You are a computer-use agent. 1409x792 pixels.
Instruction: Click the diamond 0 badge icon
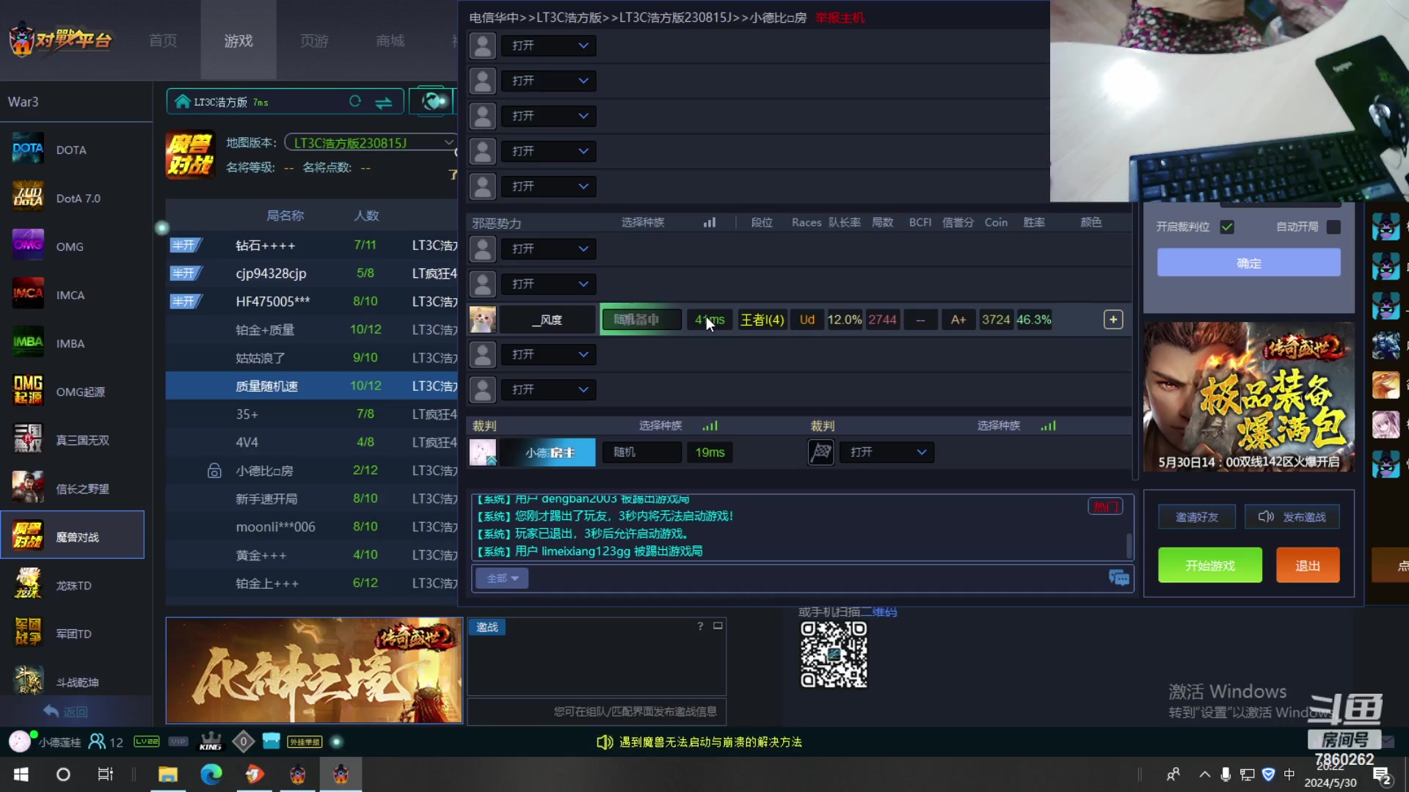[x=243, y=741]
